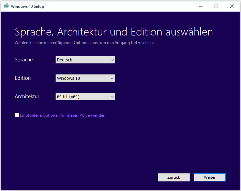The height and width of the screenshot is (191, 241).
Task: Expand the Architektur dropdown showing 64-bit (x64)
Action: (x=82, y=97)
